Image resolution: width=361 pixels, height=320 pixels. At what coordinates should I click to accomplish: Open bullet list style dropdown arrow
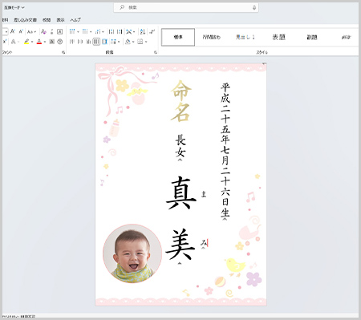pos(78,32)
